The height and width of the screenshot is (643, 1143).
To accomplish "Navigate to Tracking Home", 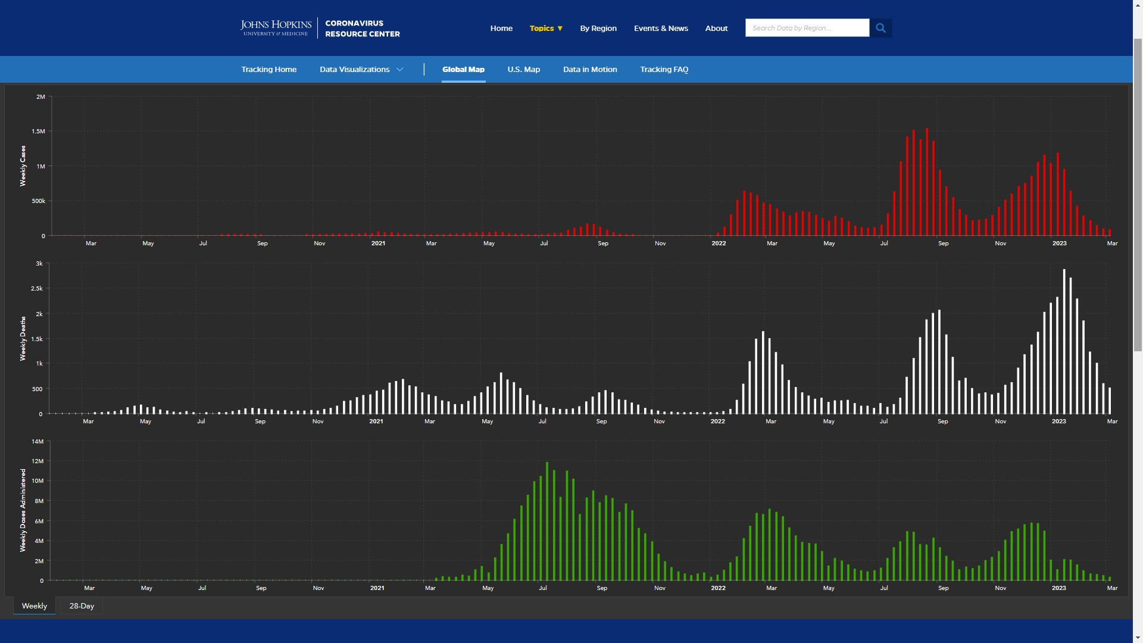I will (268, 70).
